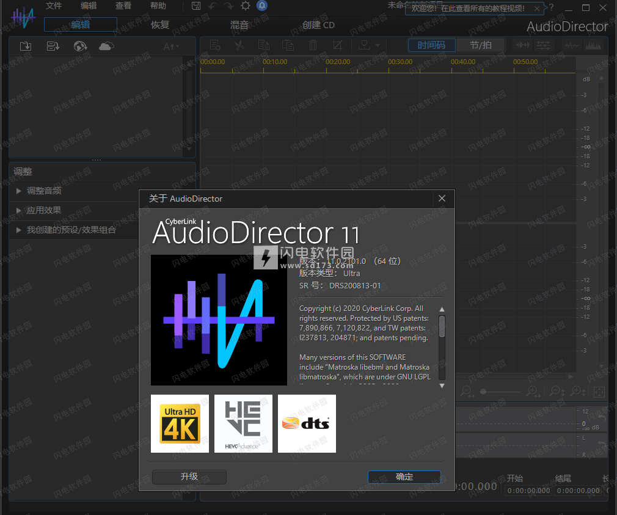The width and height of the screenshot is (617, 515).
Task: Click the AudioDirector waveform artwork image
Action: click(x=219, y=320)
